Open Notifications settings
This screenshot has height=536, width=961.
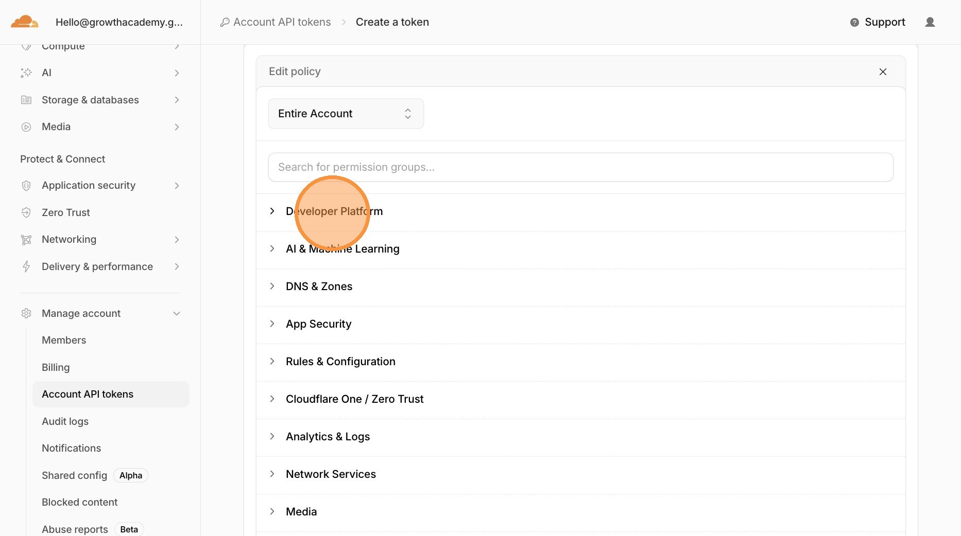(71, 448)
